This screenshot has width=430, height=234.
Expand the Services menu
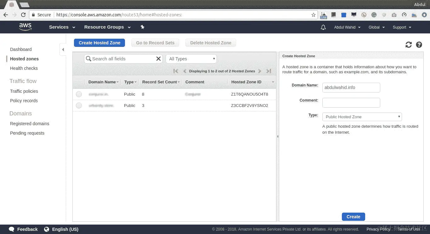62,27
